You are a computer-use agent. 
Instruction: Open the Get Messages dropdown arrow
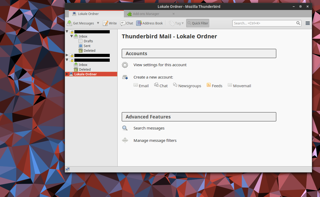click(x=98, y=23)
